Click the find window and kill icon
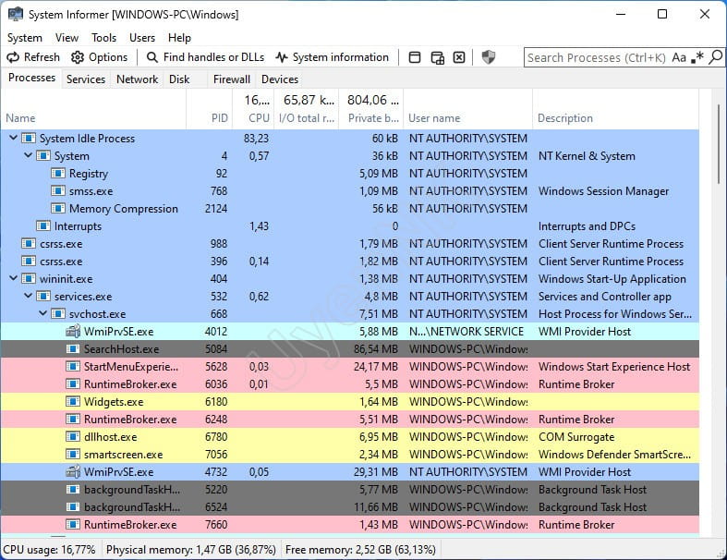This screenshot has height=560, width=727. (x=459, y=57)
